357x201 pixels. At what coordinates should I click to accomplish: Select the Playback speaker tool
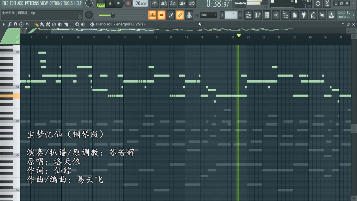tap(83, 25)
